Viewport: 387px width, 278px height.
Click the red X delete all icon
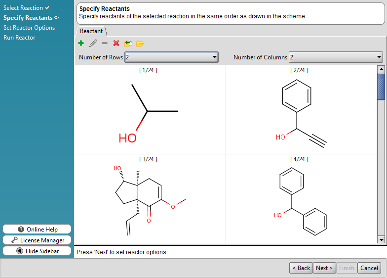click(116, 44)
